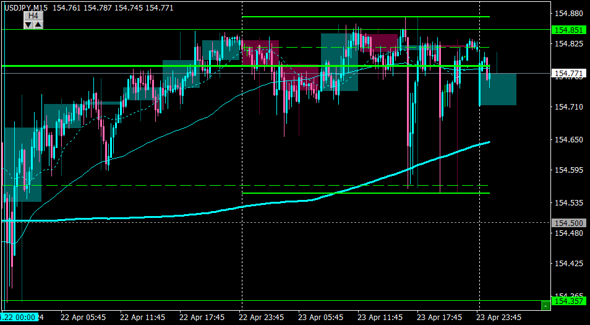The width and height of the screenshot is (590, 325).
Task: Click the 22 Apr 05:45 time axis label
Action: pyautogui.click(x=84, y=318)
